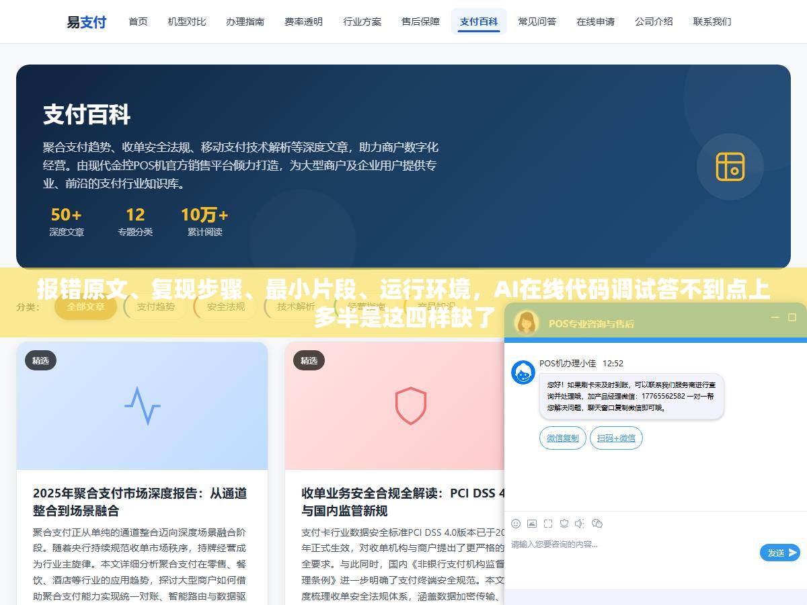The height and width of the screenshot is (605, 807).
Task: Click the WeChat icon in chat toolbar
Action: (x=597, y=523)
